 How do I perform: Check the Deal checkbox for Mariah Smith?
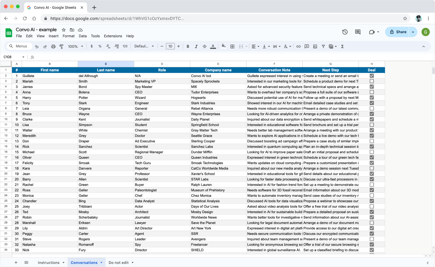372,81
